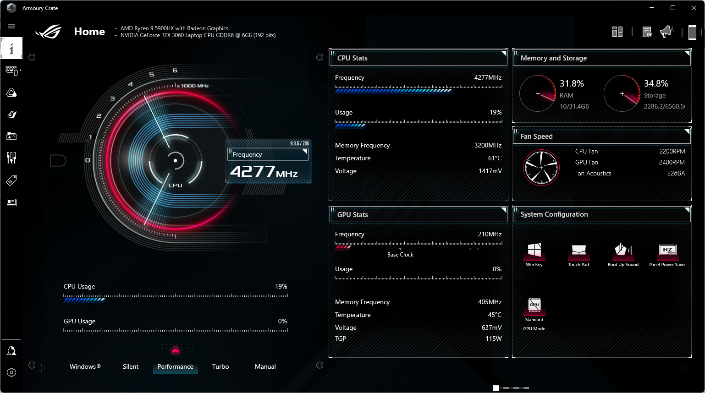Open Settings gear icon in sidebar

click(x=11, y=372)
